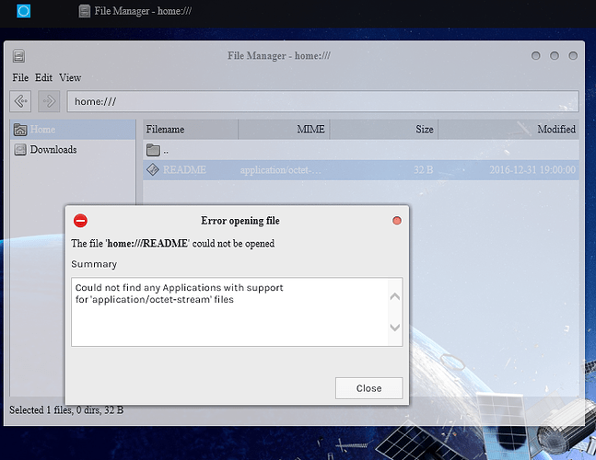The image size is (596, 460).
Task: Click the home:/// location address field
Action: click(323, 101)
